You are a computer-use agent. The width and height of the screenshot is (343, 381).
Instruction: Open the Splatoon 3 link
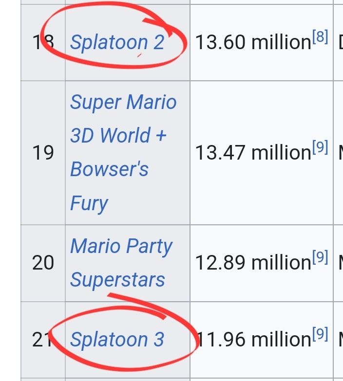(117, 339)
